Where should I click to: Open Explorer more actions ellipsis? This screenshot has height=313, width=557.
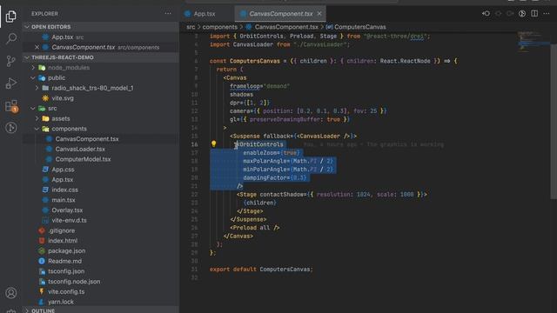[168, 14]
